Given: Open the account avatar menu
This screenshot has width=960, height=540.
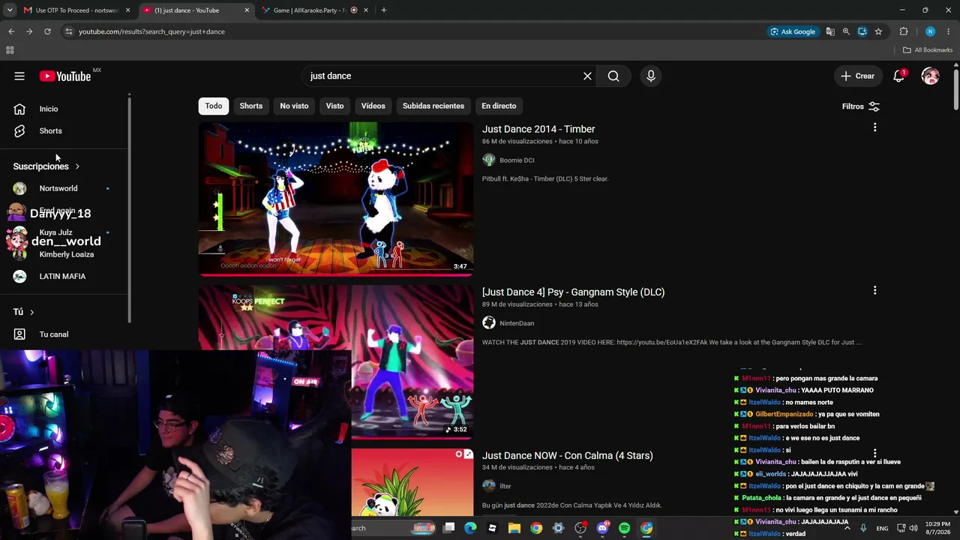Looking at the screenshot, I should (931, 76).
